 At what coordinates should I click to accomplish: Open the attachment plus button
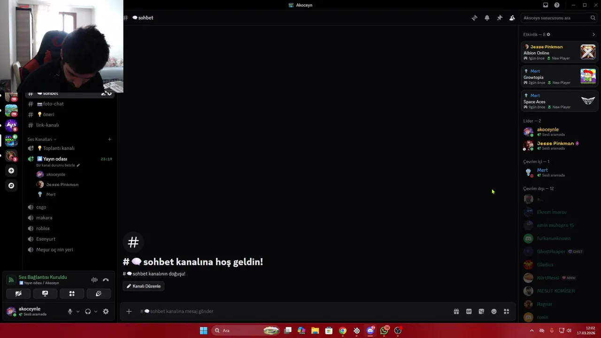[x=129, y=311]
